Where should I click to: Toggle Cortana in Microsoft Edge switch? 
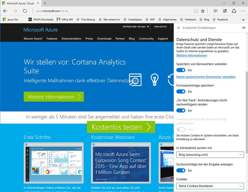click(x=181, y=129)
